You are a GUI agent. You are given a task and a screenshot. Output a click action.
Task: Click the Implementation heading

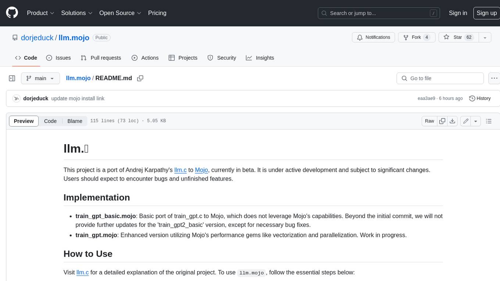pyautogui.click(x=97, y=198)
